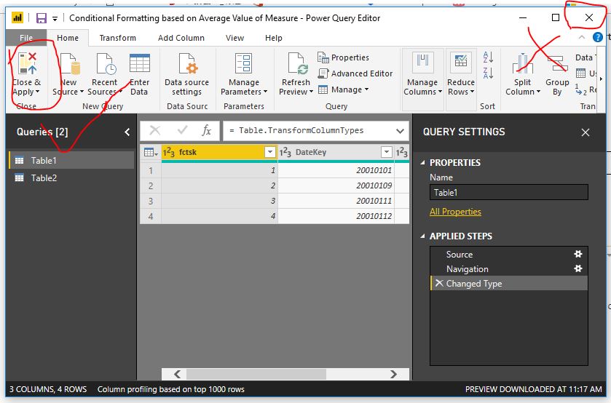
Task: Click Manage Parameters icon
Action: point(244,63)
